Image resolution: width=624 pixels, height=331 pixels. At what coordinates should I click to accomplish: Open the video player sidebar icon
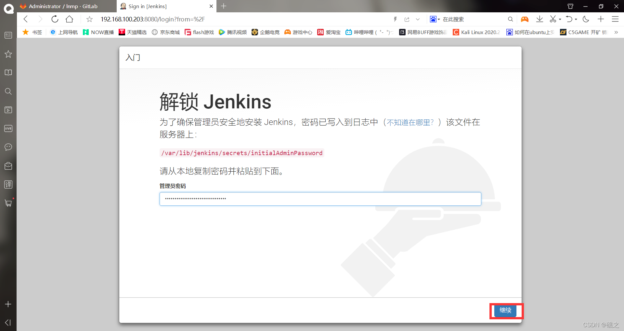click(x=8, y=110)
